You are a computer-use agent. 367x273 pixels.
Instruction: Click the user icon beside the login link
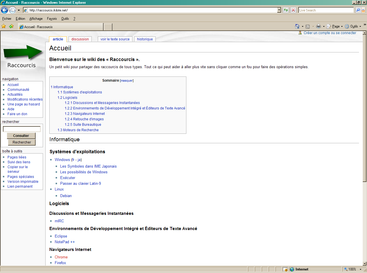pyautogui.click(x=300, y=33)
